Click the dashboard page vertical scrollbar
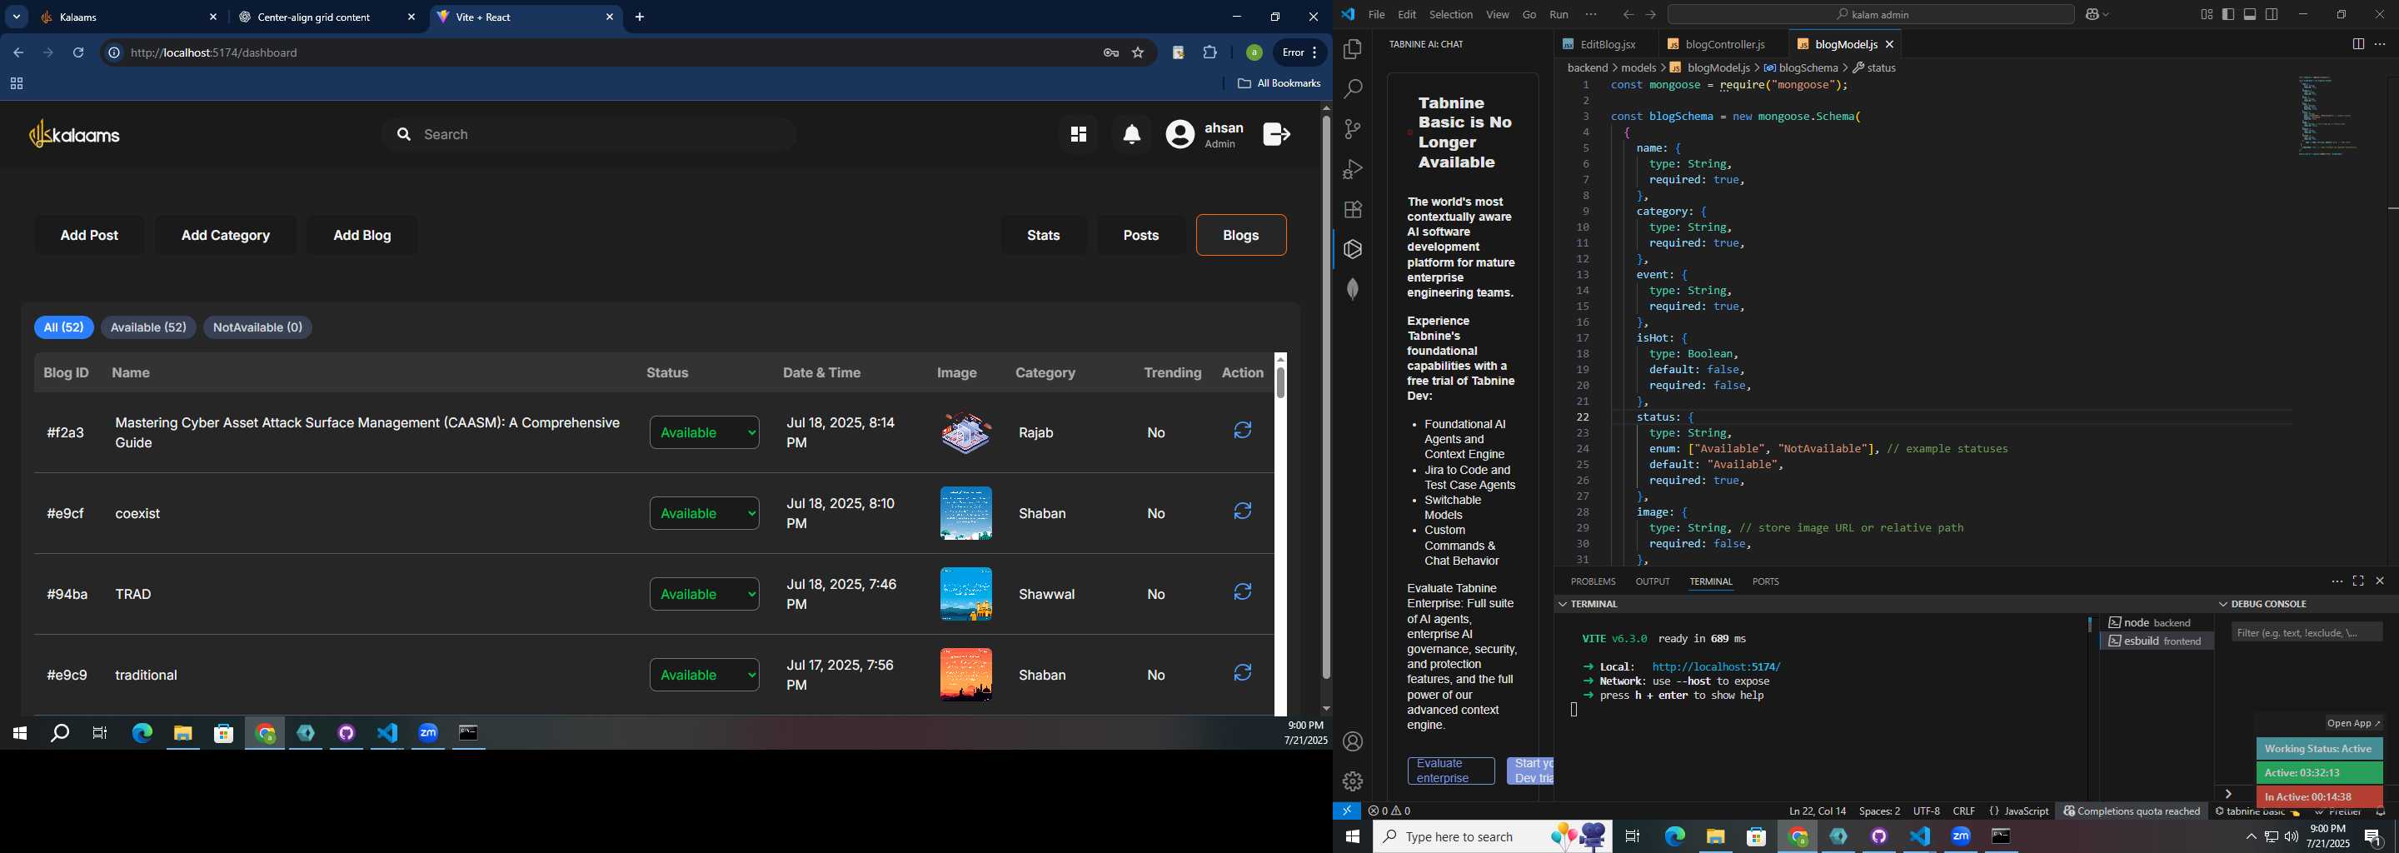Screen dimensions: 2399x853 pos(1326,397)
